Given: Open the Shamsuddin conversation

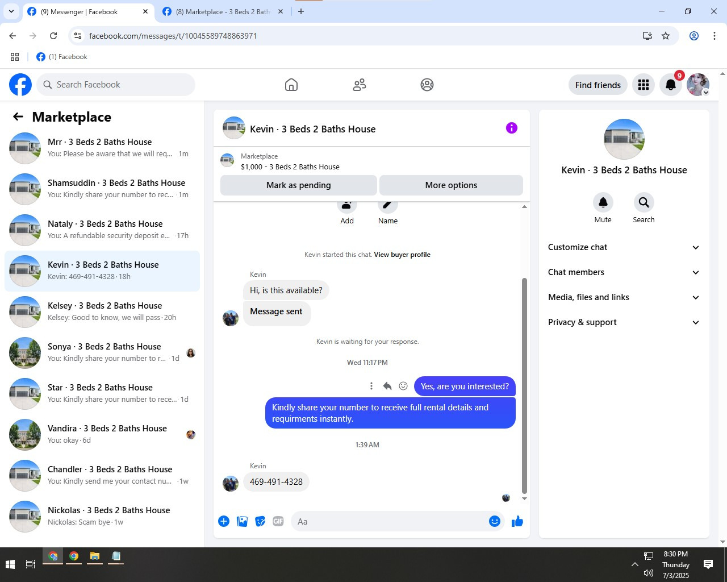Looking at the screenshot, I should (102, 189).
